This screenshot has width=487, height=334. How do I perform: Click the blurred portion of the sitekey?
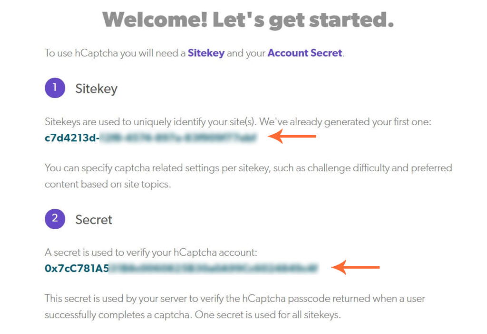click(x=178, y=138)
